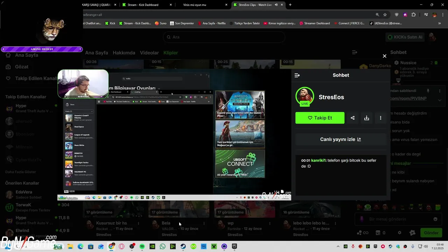Open File Explorer from the taskbar
This screenshot has width=448, height=252.
[x=70, y=246]
